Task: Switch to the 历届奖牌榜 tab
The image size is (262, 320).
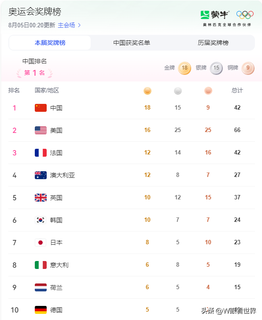Action: pos(213,43)
